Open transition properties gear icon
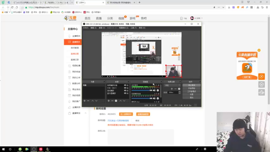The width and height of the screenshot is (270, 152). tap(179, 89)
